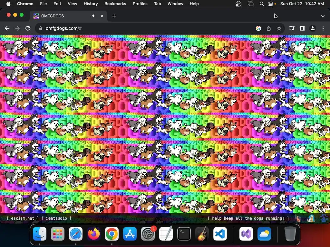Click the forward navigation arrow
Screen dimensions: 330x247
[x=17, y=28]
